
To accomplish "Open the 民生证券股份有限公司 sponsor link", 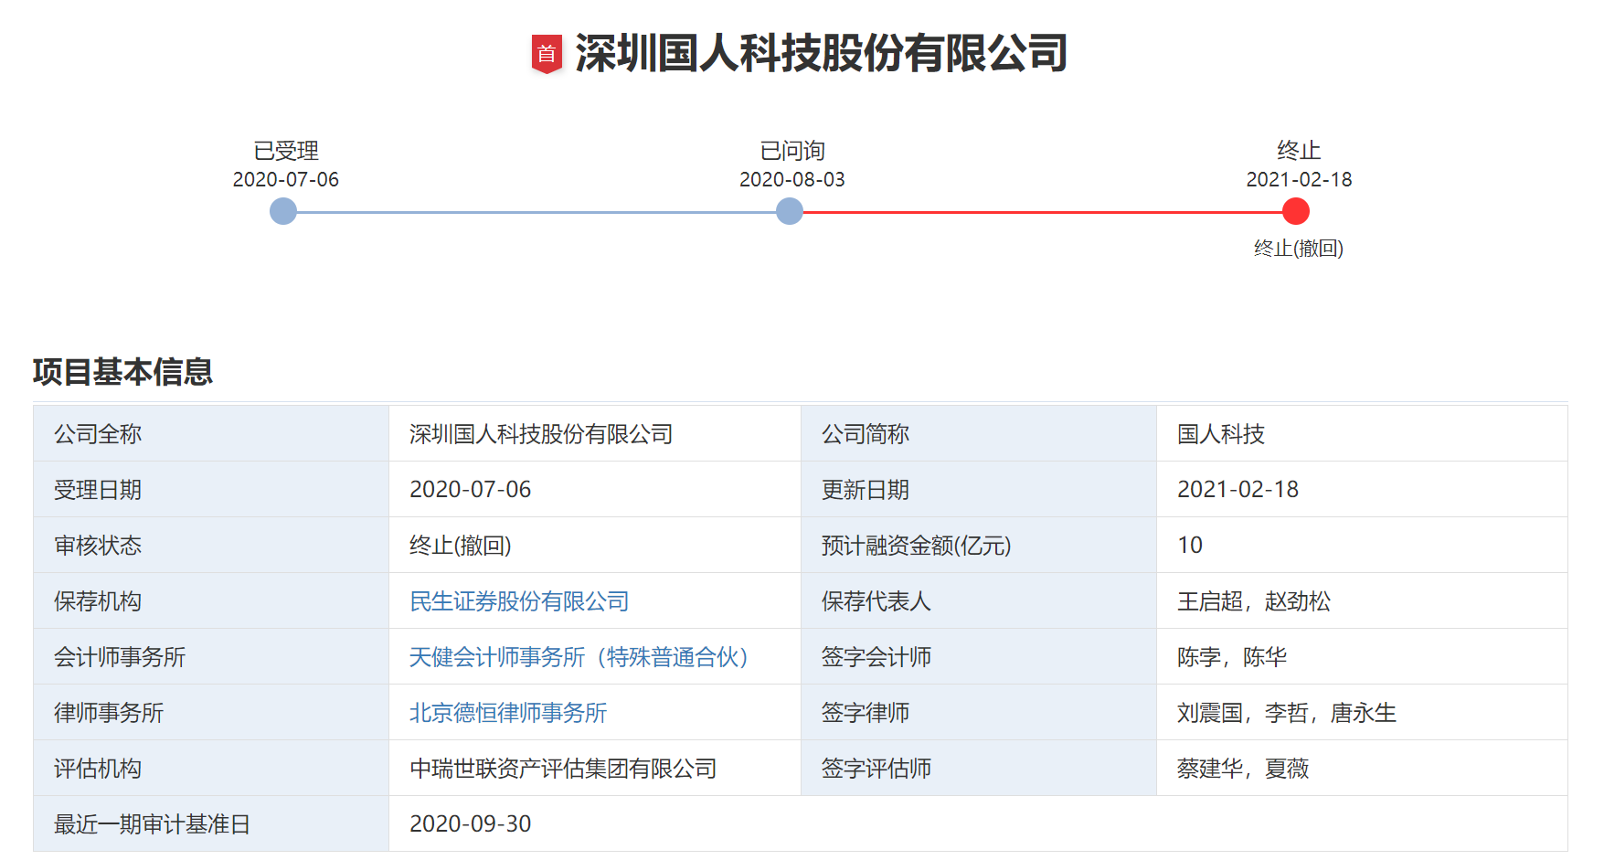I will click(x=520, y=601).
